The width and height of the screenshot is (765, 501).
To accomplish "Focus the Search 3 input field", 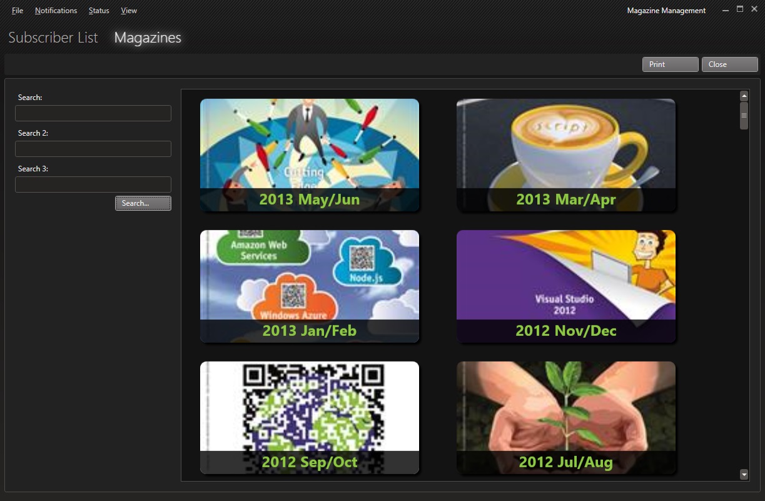I will [x=93, y=185].
